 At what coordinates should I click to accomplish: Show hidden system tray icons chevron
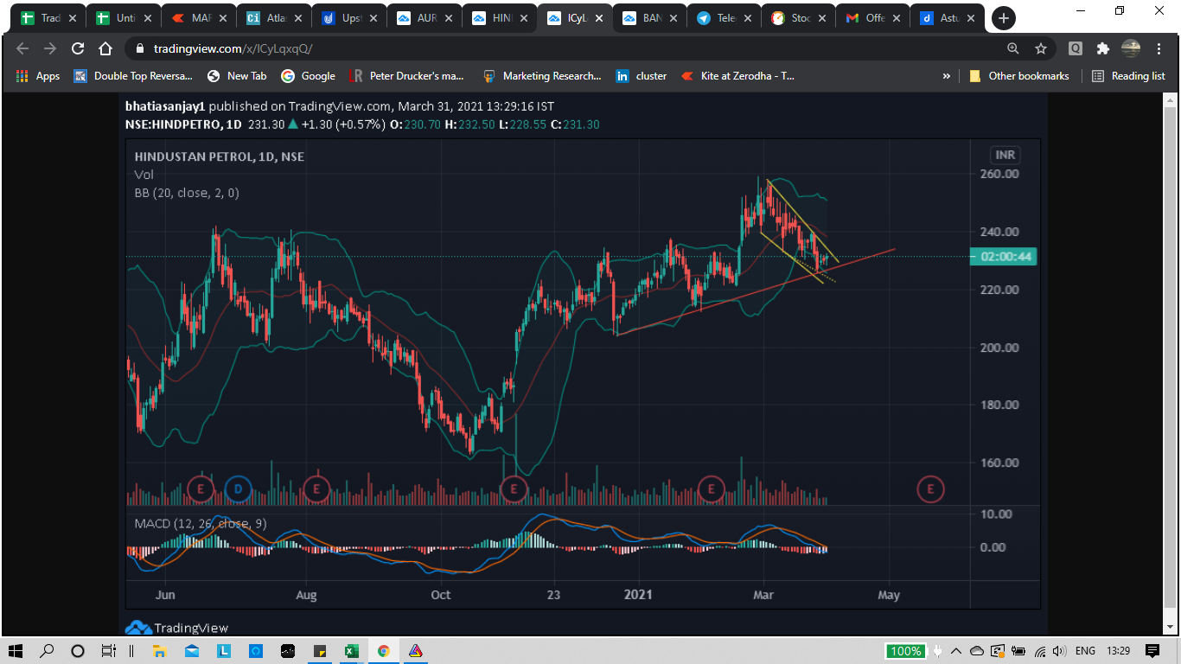(956, 651)
